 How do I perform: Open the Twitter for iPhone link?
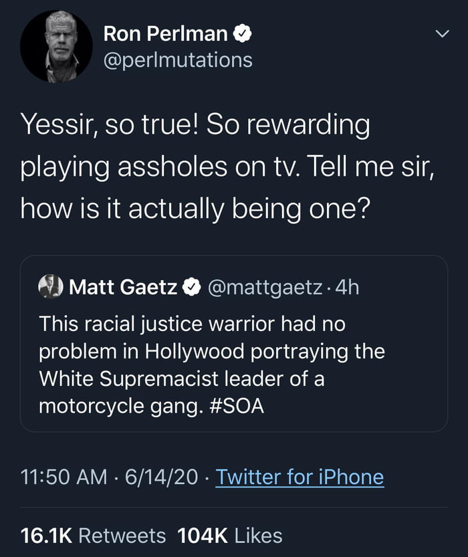pyautogui.click(x=300, y=477)
